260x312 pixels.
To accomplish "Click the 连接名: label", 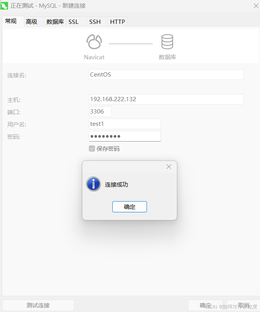I will point(17,75).
